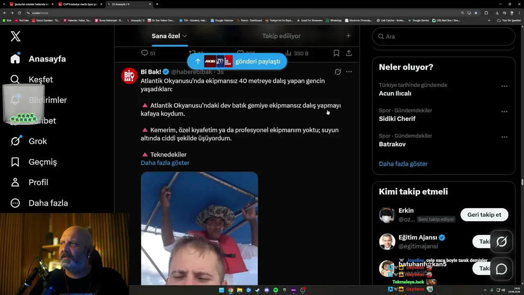Open Bi Bak! profile avatar
Image resolution: width=524 pixels, height=295 pixels.
coord(129,76)
